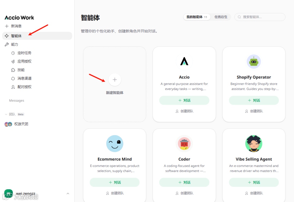294x202 pixels.
Task: Expand the wei.zengzz account menu chevron
Action: pos(68,194)
